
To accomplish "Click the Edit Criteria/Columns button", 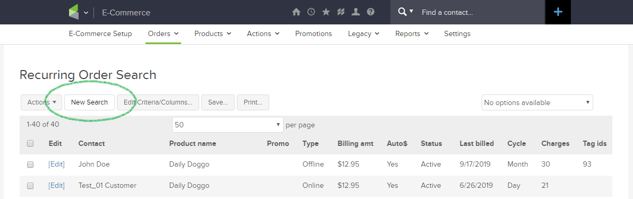I will 158,102.
